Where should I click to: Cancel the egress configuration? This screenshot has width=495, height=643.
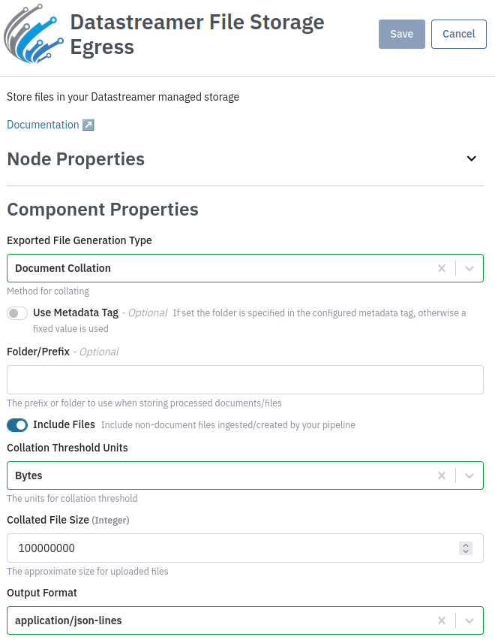click(x=458, y=34)
